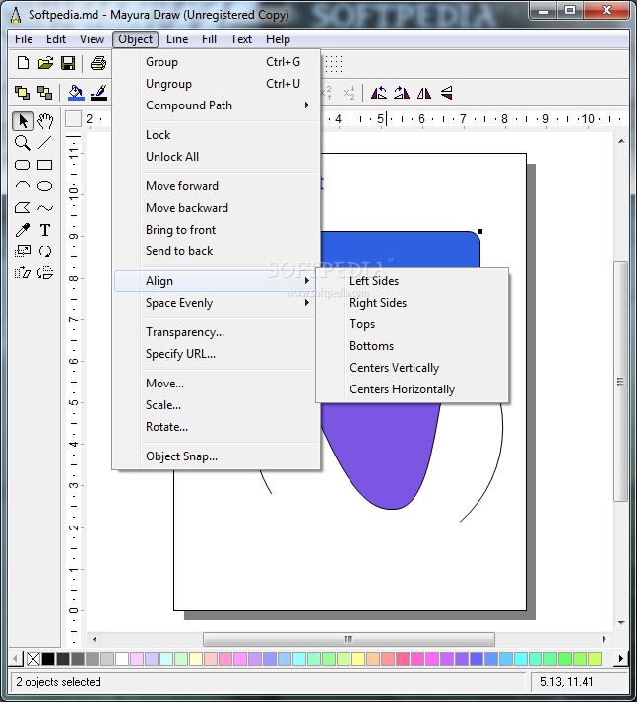Rotate selection clockwise with toolbar icon
This screenshot has width=637, height=702.
click(x=402, y=93)
